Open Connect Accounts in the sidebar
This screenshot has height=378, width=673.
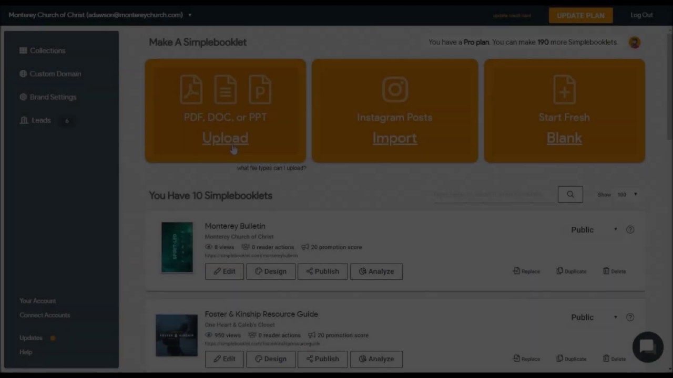pos(45,315)
